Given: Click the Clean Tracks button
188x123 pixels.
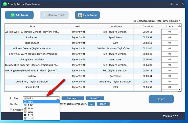Looking at the screenshot, I should [87, 15].
